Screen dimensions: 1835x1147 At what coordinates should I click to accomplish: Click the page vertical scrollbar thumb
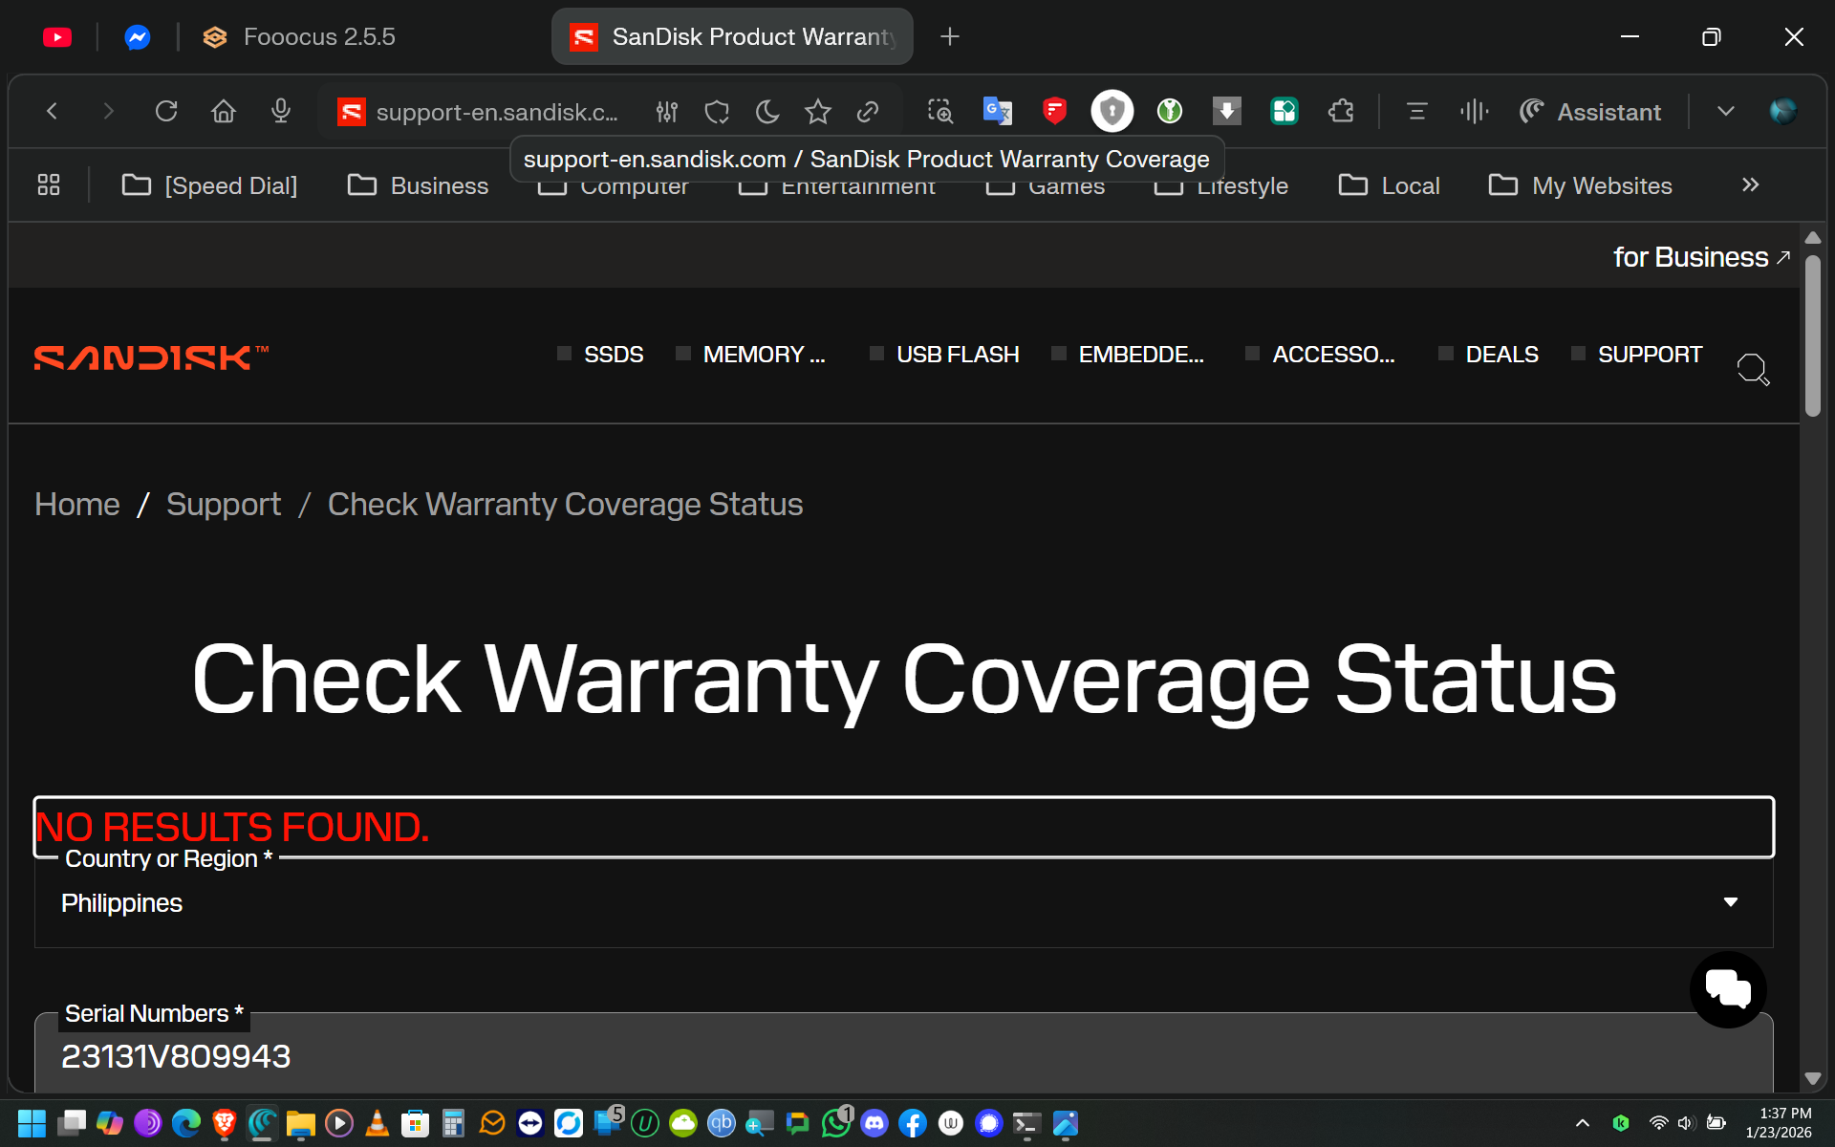click(1812, 335)
